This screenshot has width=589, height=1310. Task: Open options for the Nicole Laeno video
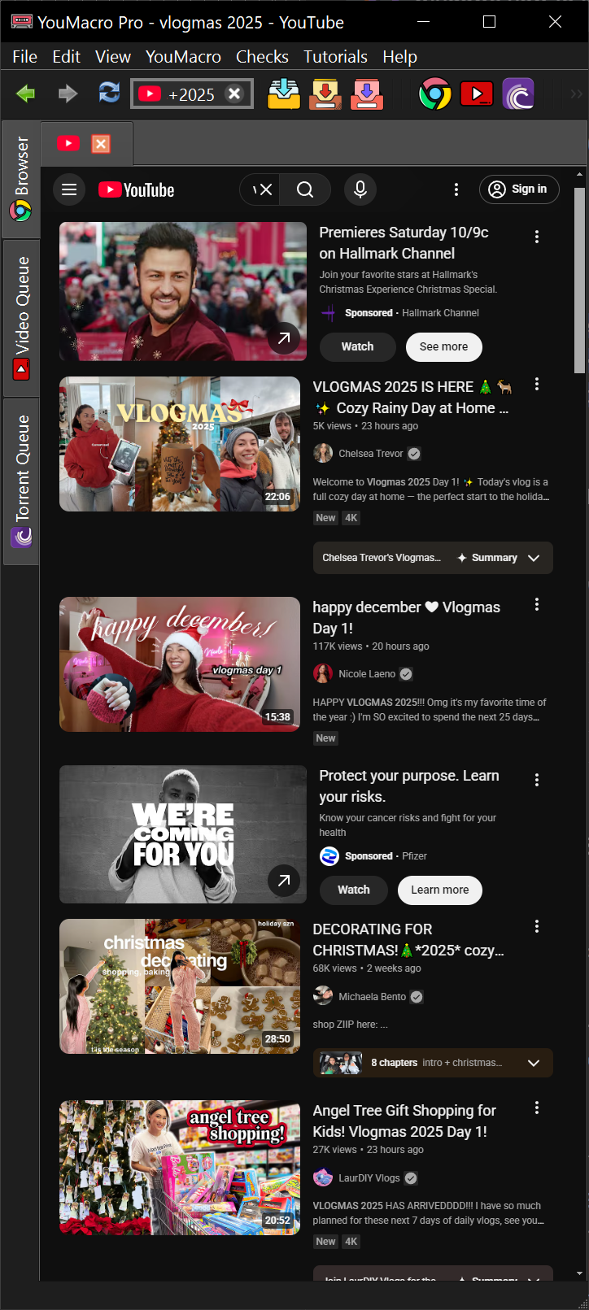[x=537, y=605]
